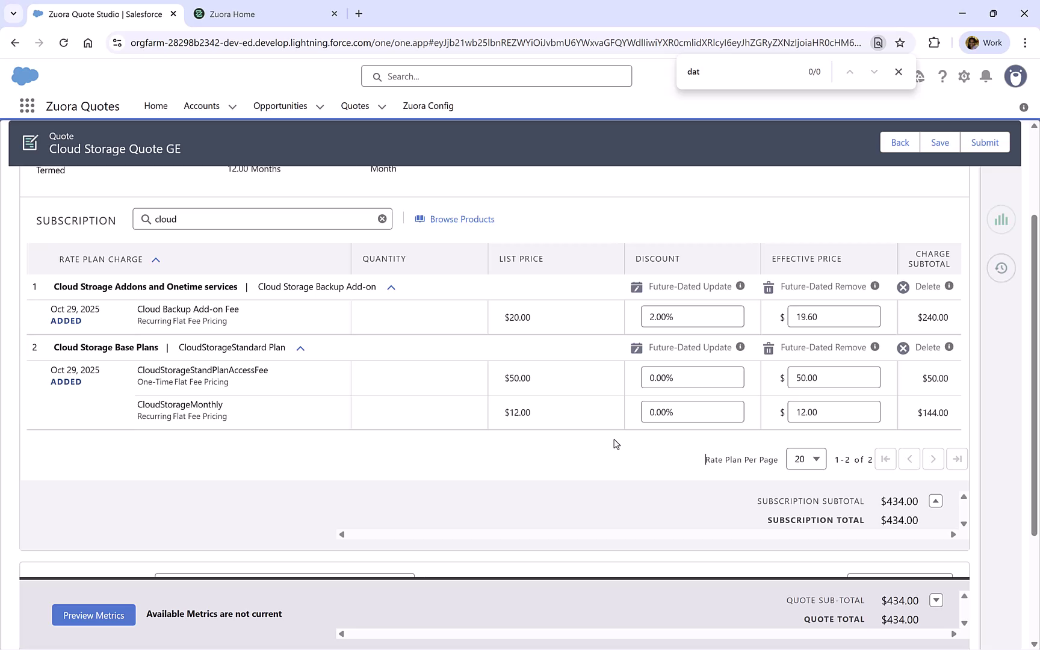Screen dimensions: 1040x650
Task: Bookmark this page with the star icon
Action: (x=900, y=43)
